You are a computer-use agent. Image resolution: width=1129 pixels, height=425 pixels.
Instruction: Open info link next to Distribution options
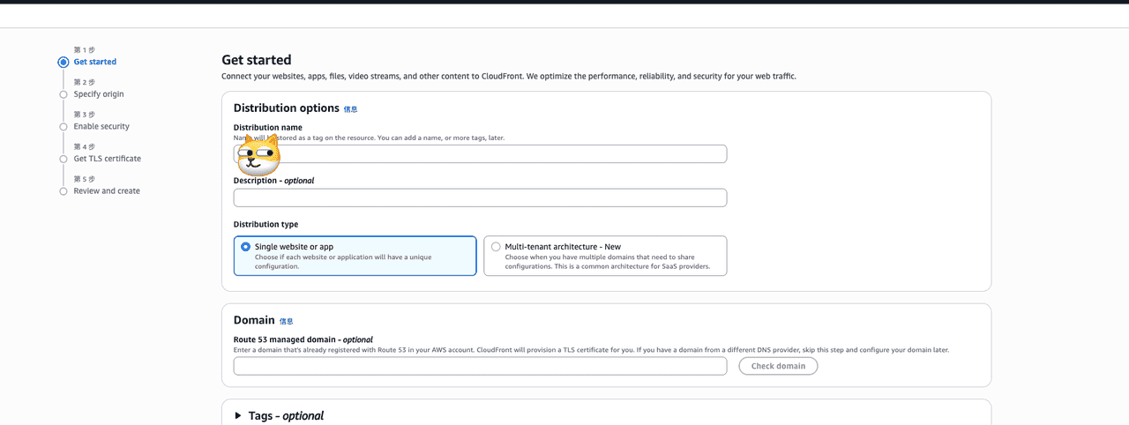(350, 109)
